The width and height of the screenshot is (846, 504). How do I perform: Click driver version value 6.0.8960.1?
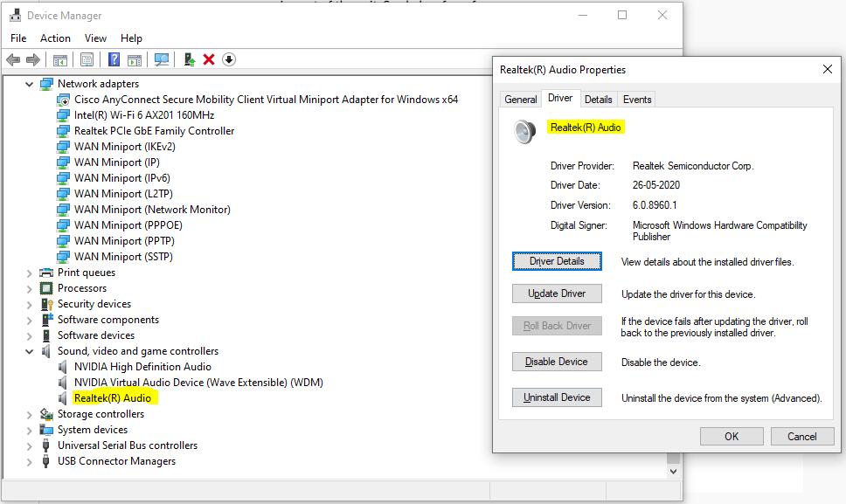(655, 205)
